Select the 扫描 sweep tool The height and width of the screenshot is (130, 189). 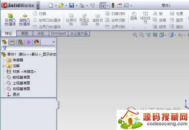[39, 14]
